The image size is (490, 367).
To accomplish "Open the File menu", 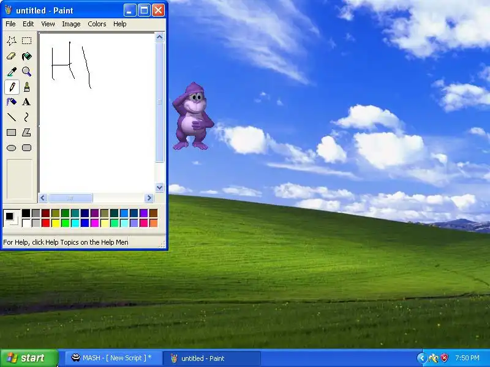I will tap(10, 24).
